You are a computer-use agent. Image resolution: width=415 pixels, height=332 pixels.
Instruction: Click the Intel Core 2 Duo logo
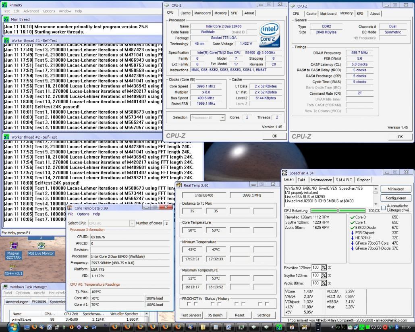269,35
